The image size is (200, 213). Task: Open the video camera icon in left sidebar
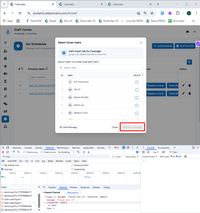point(5,74)
